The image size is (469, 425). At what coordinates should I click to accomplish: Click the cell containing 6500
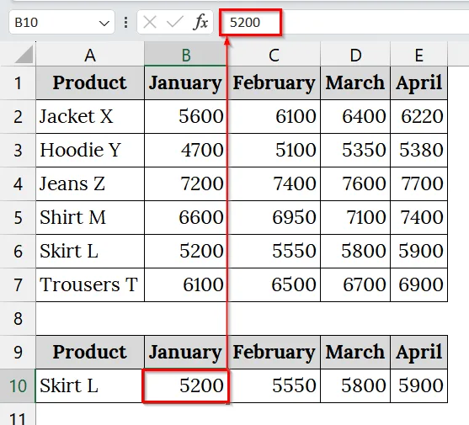(x=274, y=284)
